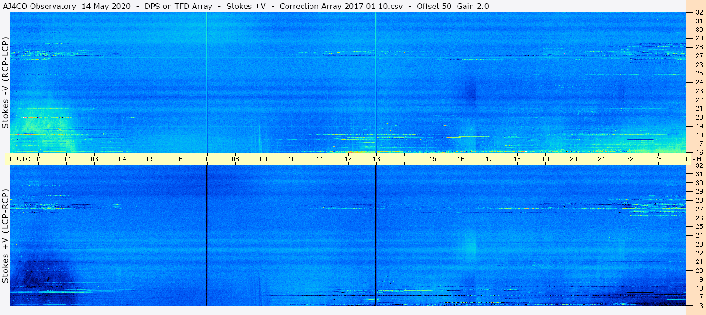
Task: Click the 28 frequency tick of upper panel
Action: (698, 47)
